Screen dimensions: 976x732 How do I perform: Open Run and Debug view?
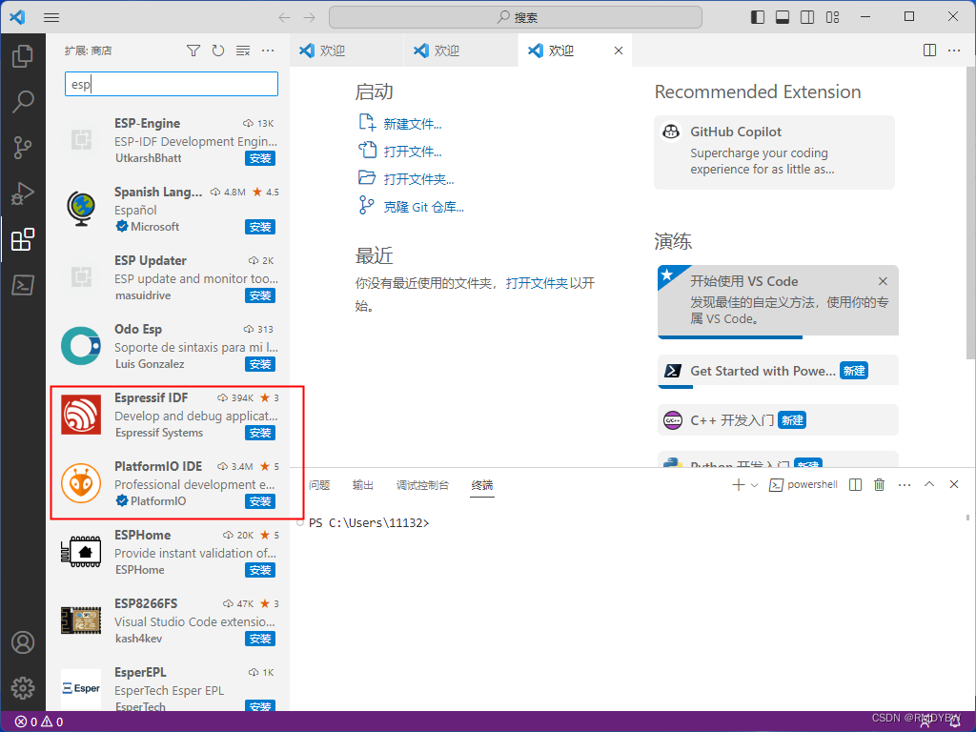pyautogui.click(x=23, y=193)
